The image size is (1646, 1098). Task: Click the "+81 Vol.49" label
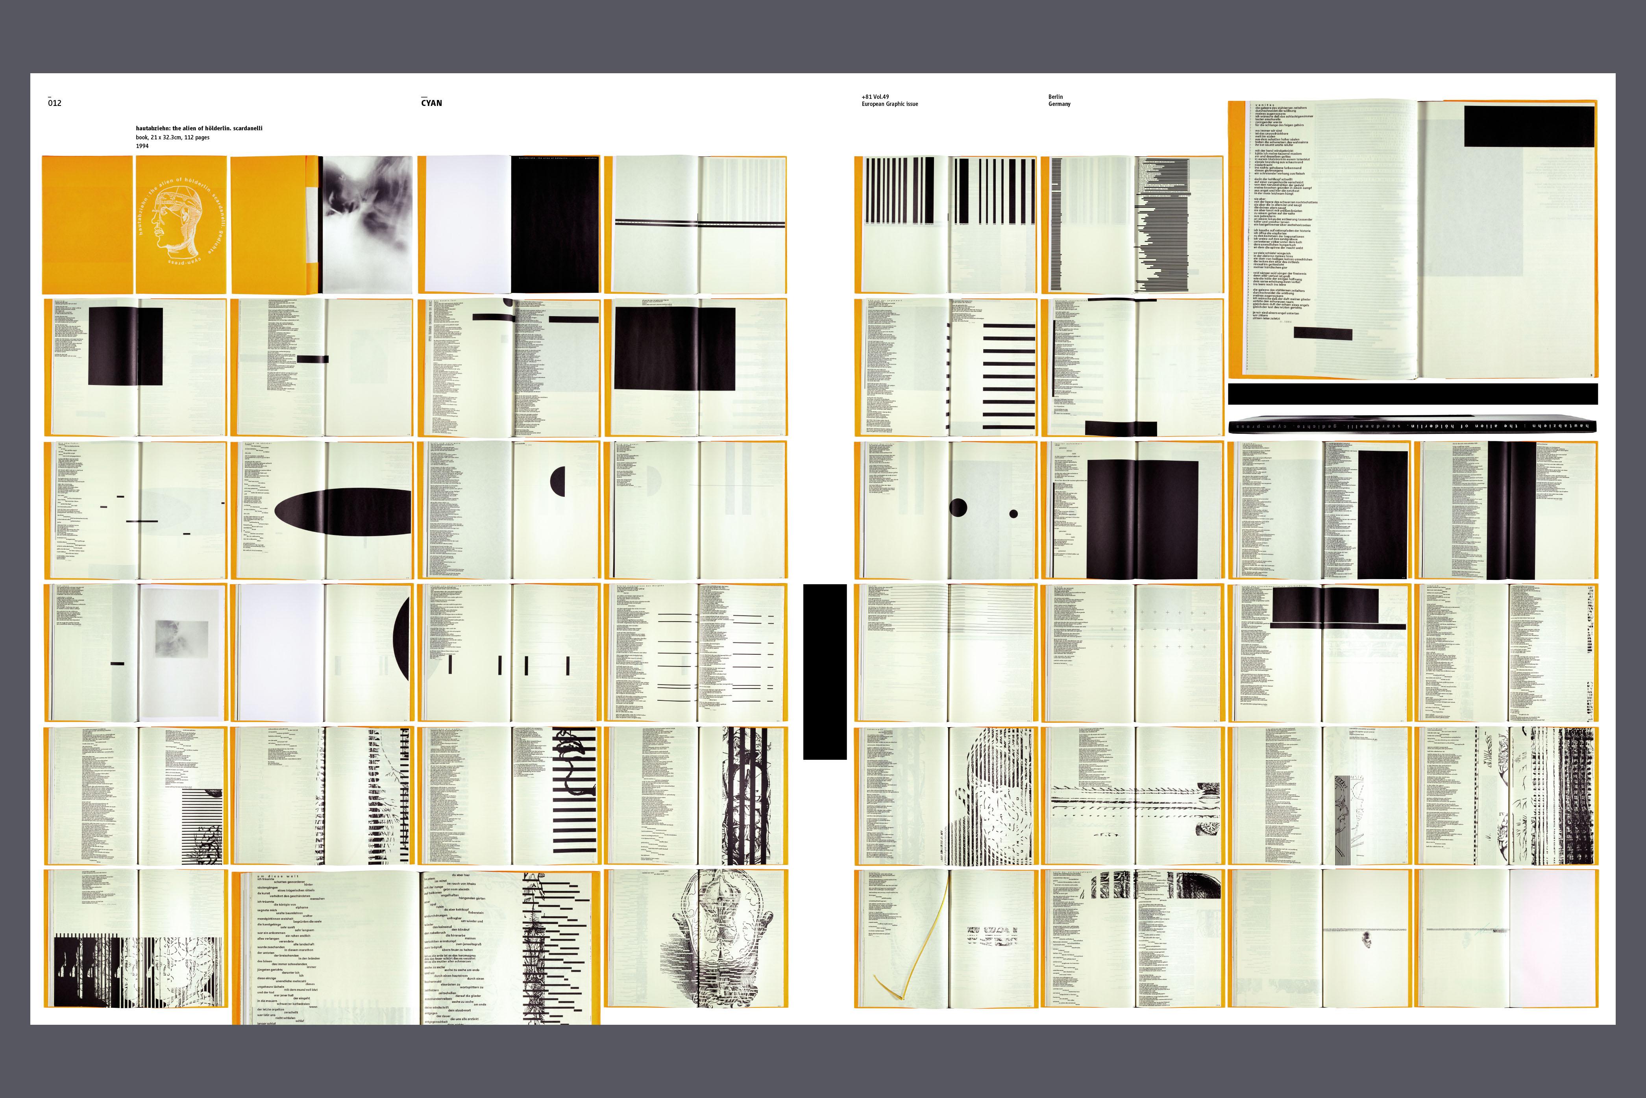[x=875, y=96]
